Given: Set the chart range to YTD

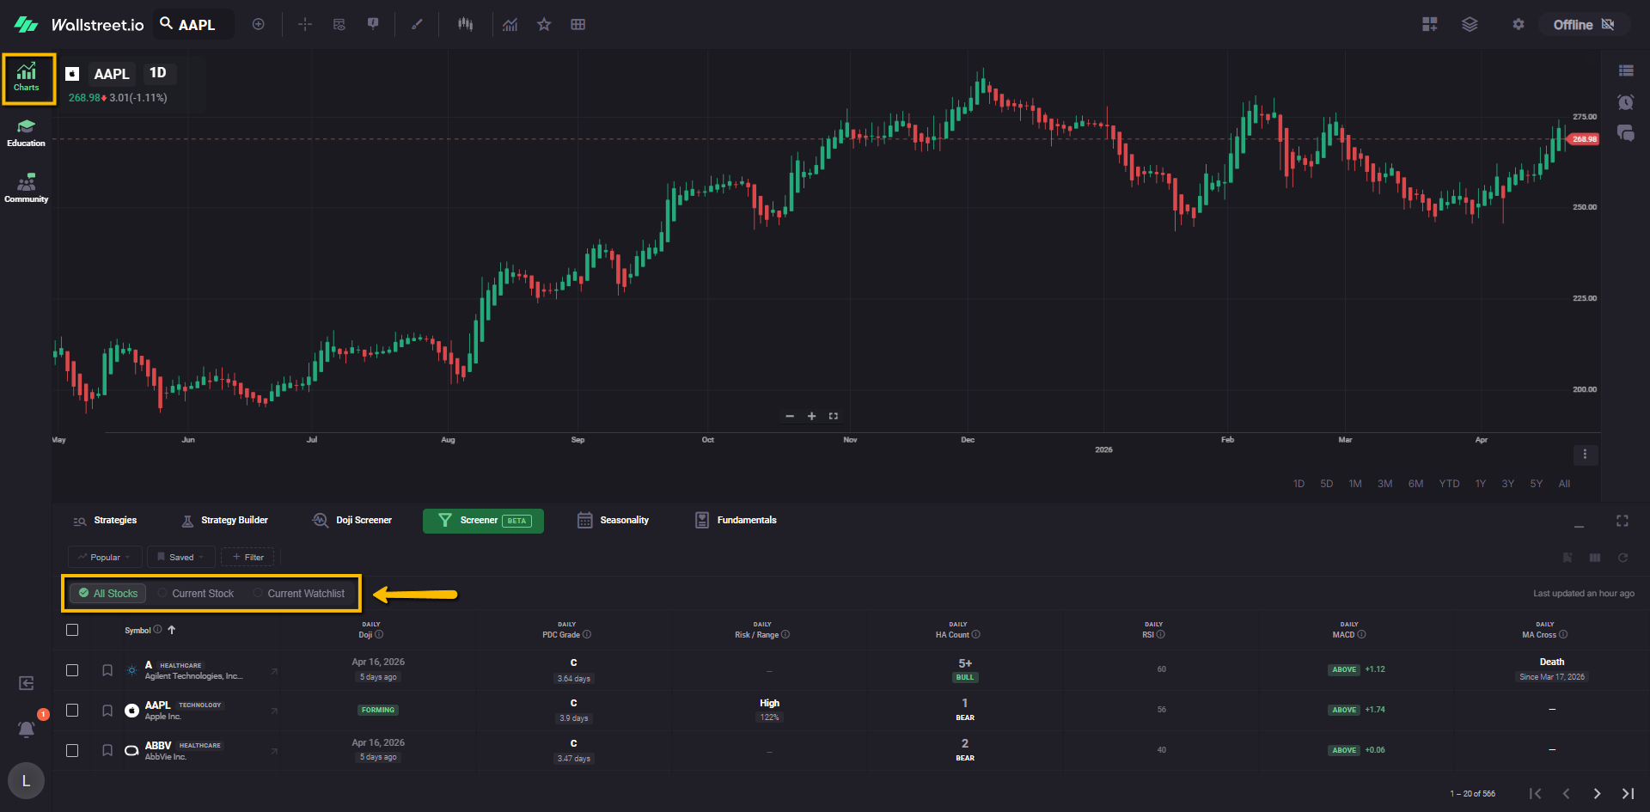Looking at the screenshot, I should tap(1449, 484).
